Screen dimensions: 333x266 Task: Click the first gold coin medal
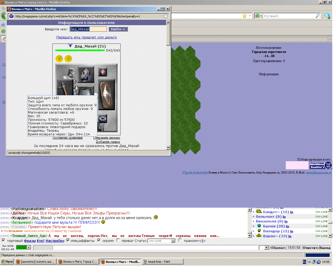click(59, 59)
